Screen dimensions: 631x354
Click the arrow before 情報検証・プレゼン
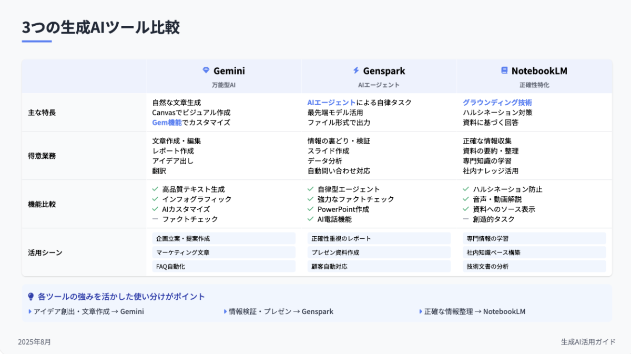pyautogui.click(x=226, y=311)
